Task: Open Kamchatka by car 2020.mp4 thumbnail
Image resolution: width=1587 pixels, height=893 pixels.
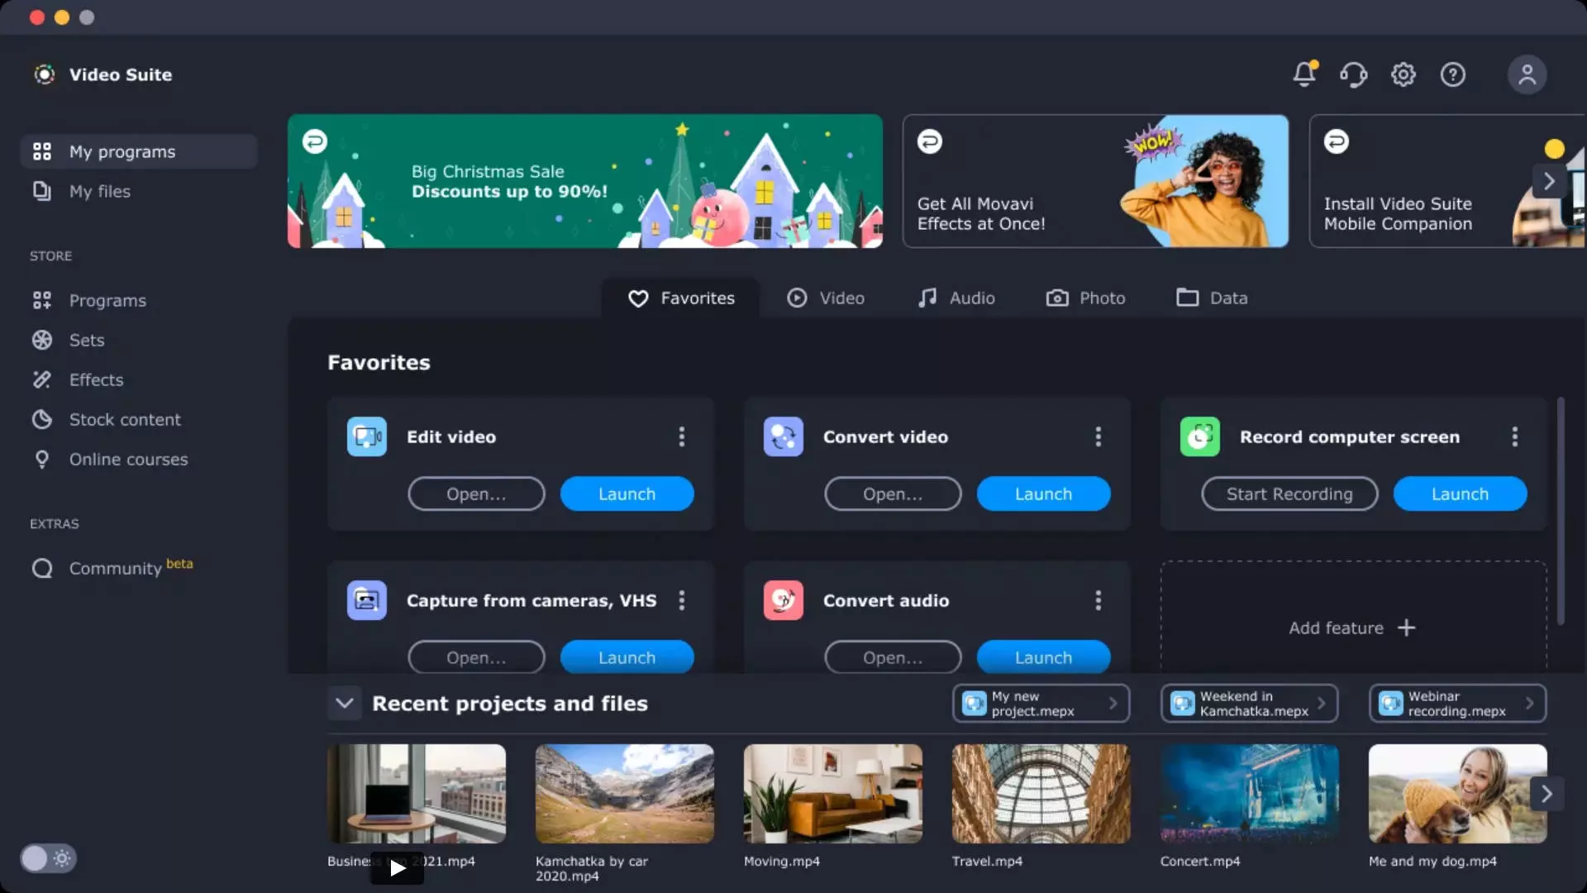Action: pos(625,794)
